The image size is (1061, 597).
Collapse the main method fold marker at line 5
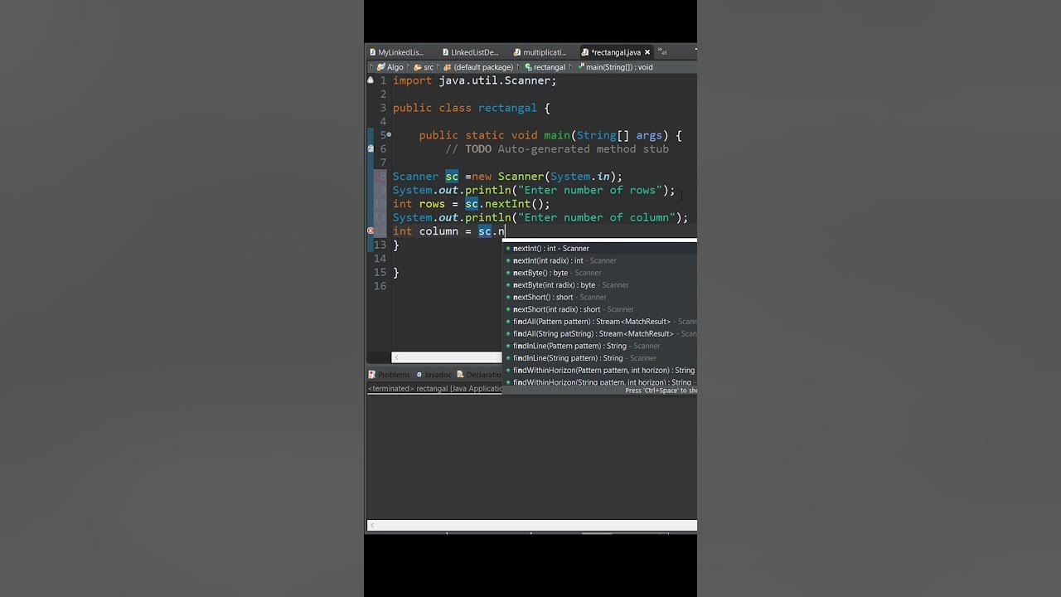tap(389, 134)
